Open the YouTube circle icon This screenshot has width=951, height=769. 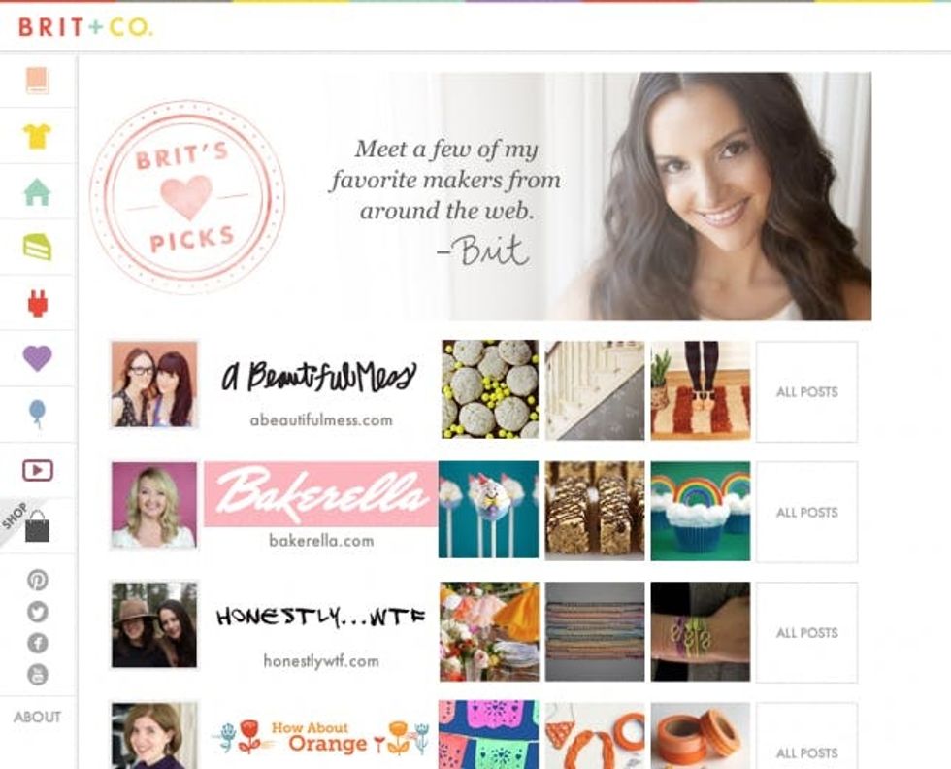pyautogui.click(x=38, y=674)
